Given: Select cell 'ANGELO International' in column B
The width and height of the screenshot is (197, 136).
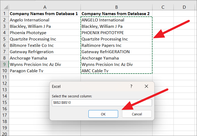Looking at the screenshot, I should click(117, 20).
